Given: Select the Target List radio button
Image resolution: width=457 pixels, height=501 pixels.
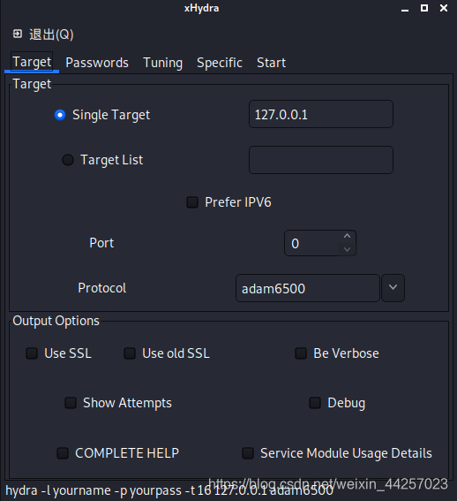Looking at the screenshot, I should (68, 160).
